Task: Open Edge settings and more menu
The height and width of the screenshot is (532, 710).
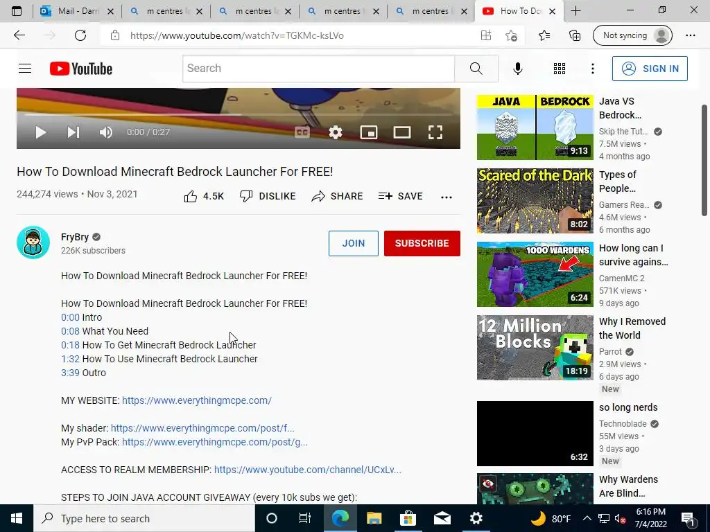Action: (x=690, y=35)
